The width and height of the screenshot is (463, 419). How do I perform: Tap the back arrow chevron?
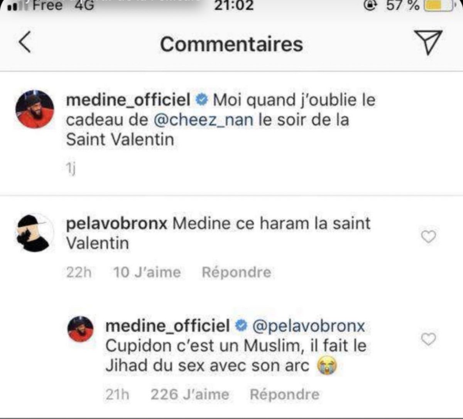(25, 43)
